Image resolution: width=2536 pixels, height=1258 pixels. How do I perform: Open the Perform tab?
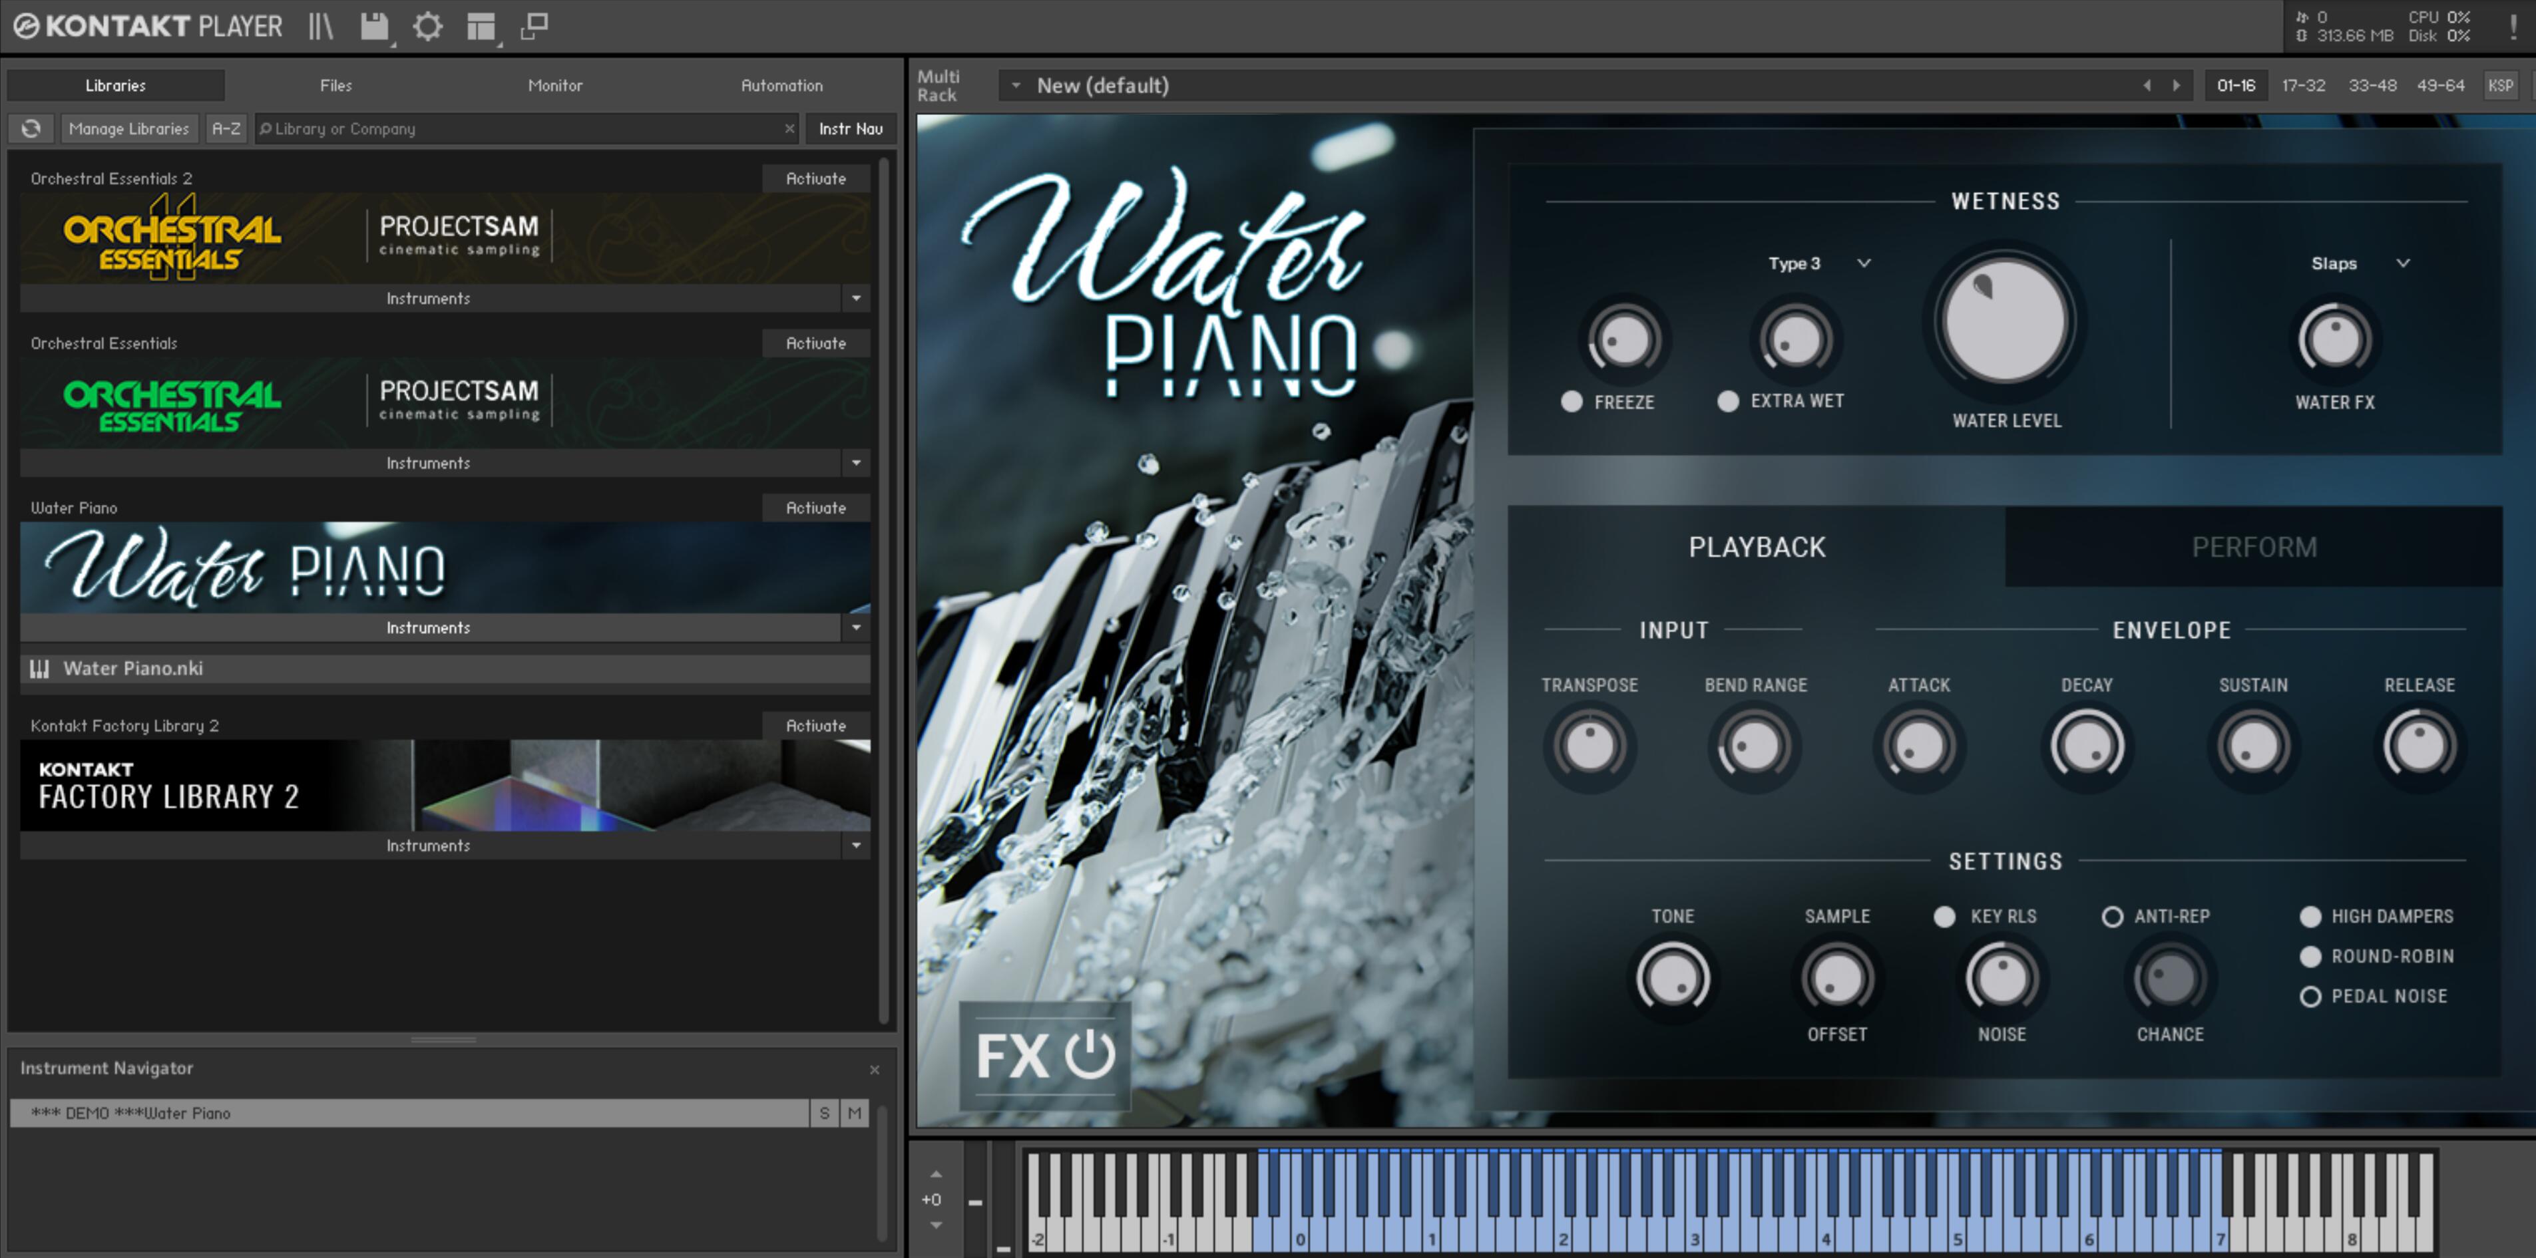tap(2254, 547)
